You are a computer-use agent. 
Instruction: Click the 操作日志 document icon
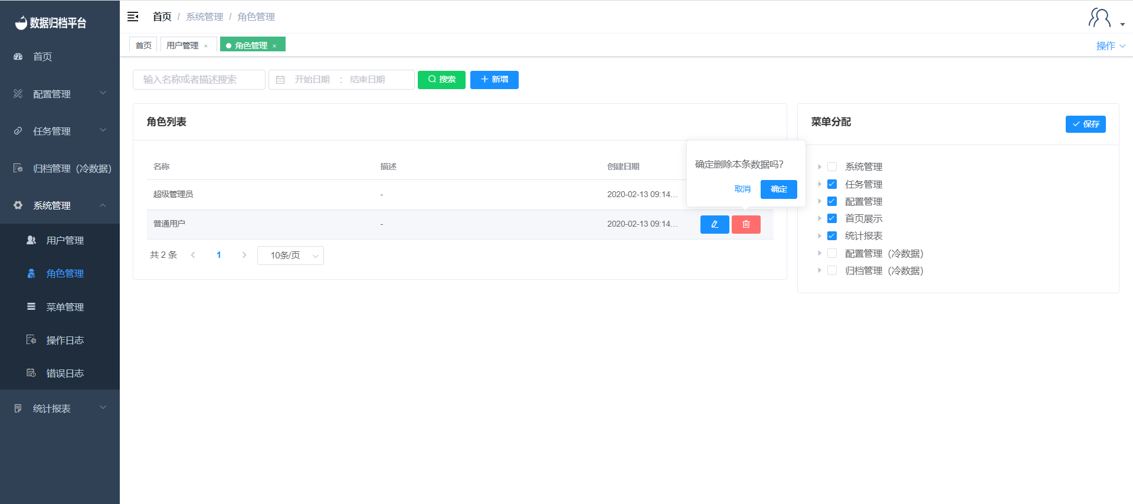31,340
